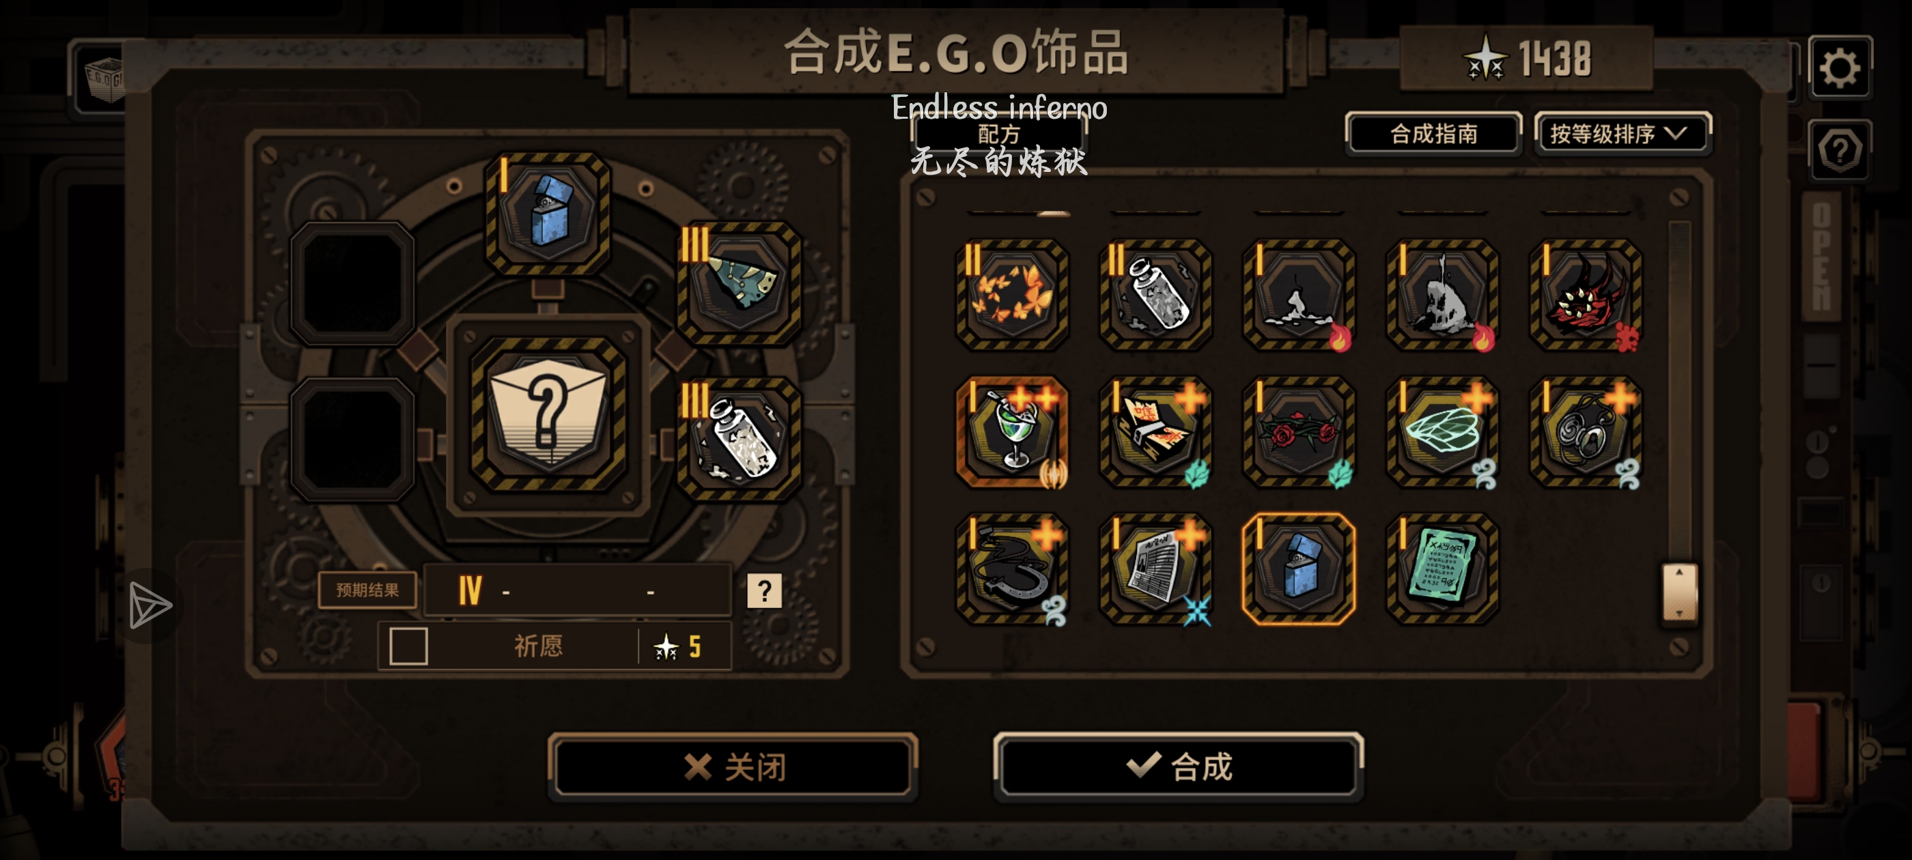1912x860 pixels.
Task: Confirm fusion with the 合成 button
Action: click(x=1178, y=766)
